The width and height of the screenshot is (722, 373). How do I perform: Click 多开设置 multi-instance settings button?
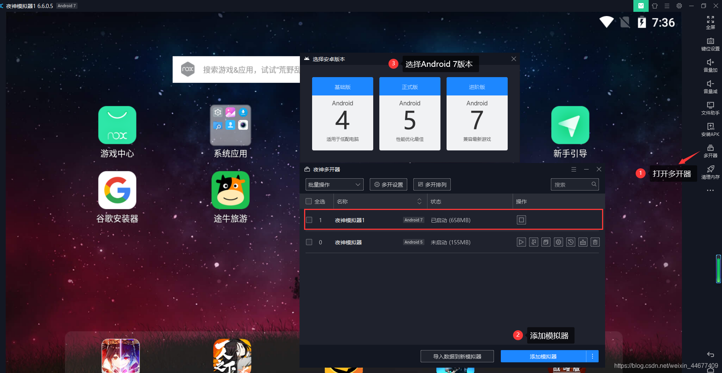(389, 184)
